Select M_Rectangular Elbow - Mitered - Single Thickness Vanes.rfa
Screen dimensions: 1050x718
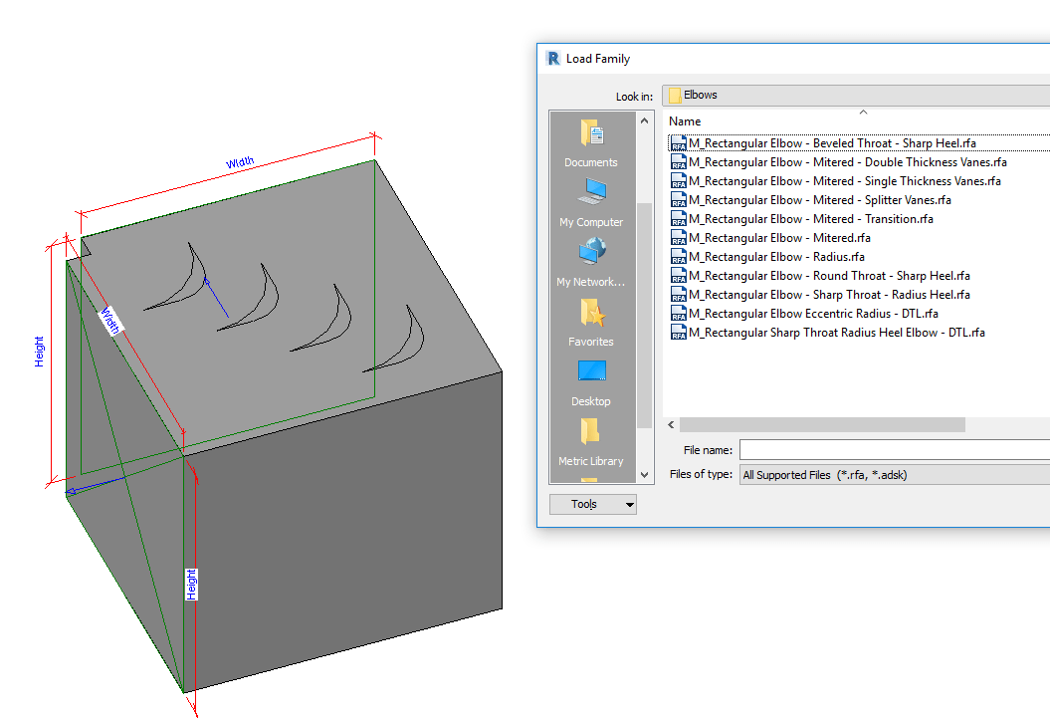pyautogui.click(x=845, y=181)
